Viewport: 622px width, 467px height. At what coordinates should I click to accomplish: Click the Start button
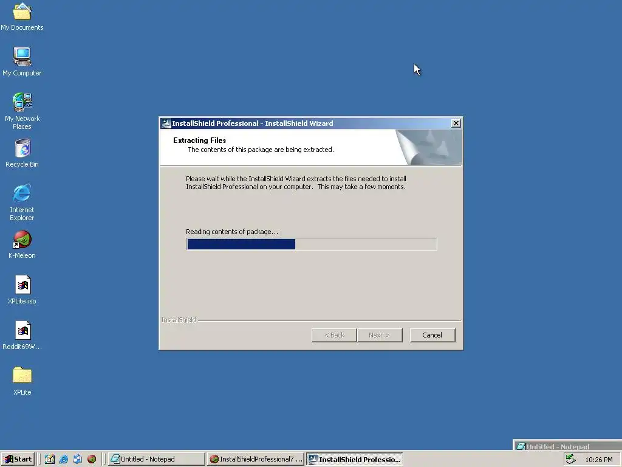click(18, 459)
